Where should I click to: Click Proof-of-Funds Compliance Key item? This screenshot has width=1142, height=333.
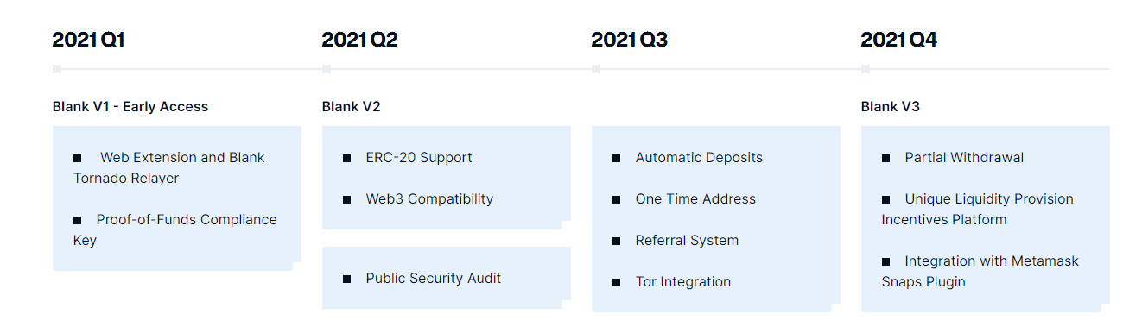[x=175, y=230]
